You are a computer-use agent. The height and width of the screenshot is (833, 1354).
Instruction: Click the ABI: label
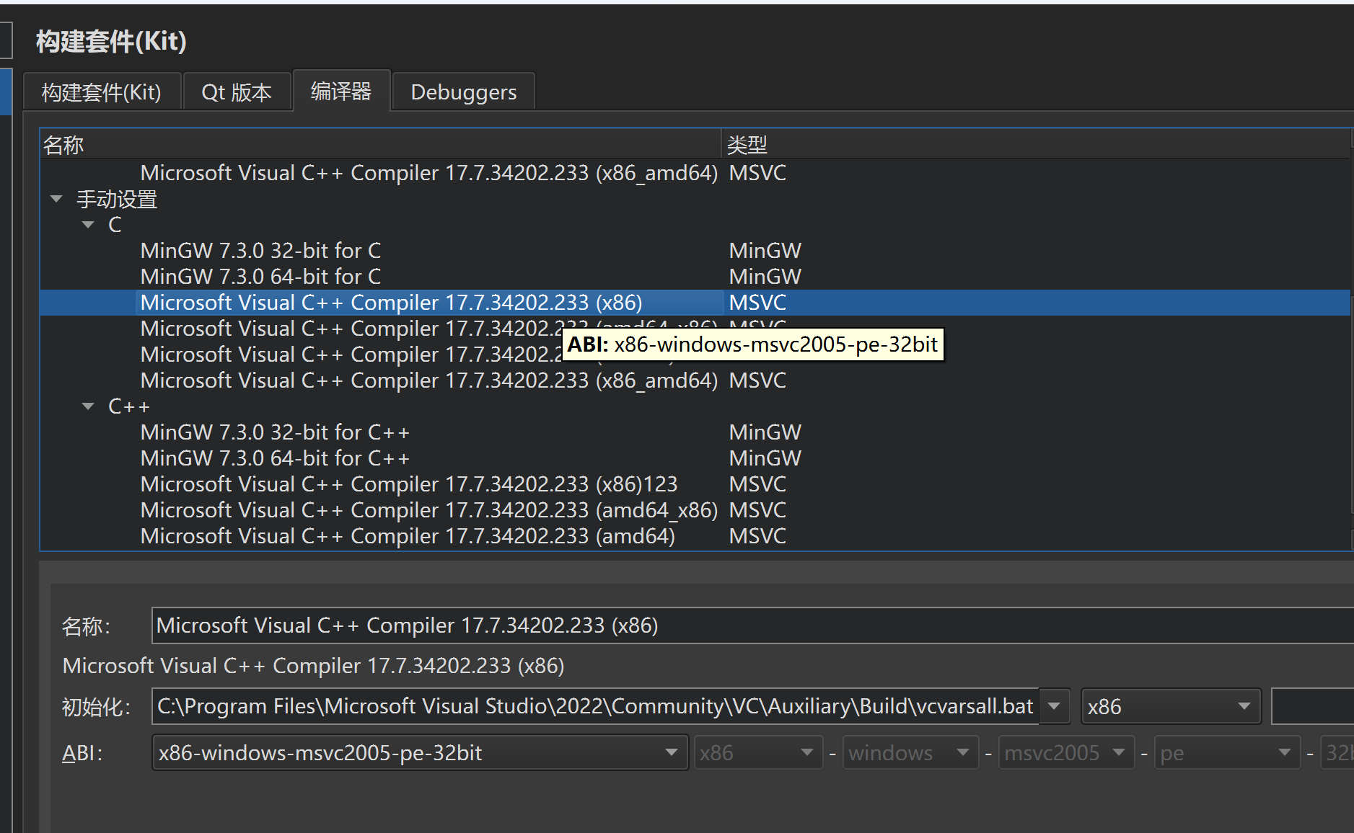82,753
